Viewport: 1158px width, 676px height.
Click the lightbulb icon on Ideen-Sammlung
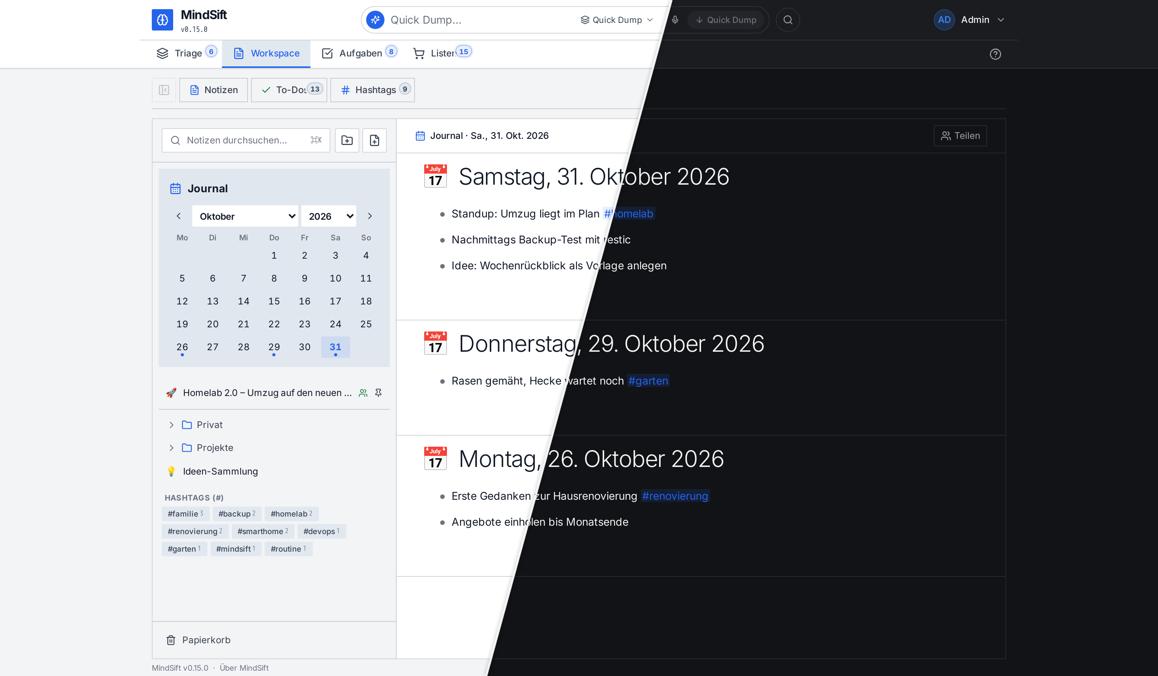point(171,472)
